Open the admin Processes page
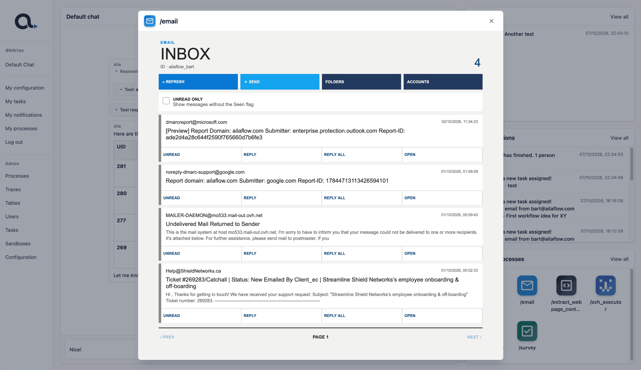 (17, 176)
